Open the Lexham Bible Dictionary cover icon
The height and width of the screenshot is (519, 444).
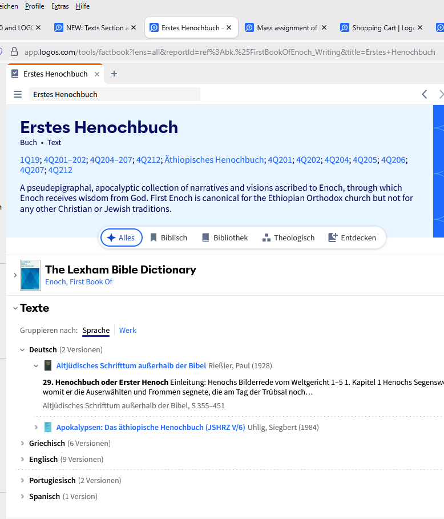[30, 275]
